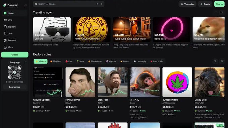The image size is (228, 128).
Task: Select the Last reply filter tab
Action: 140,61
